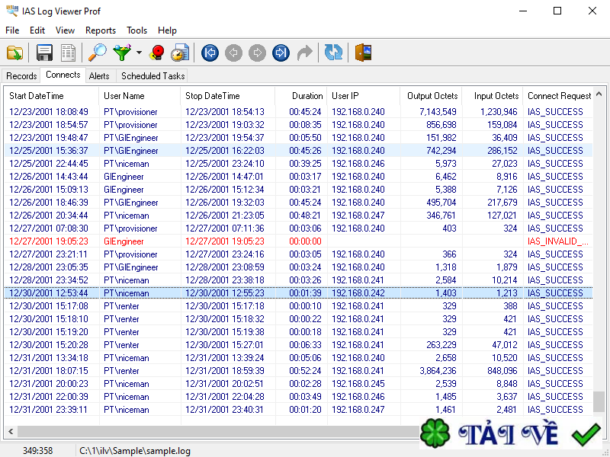This screenshot has width=610, height=457.
Task: Click the save floppy disk icon
Action: 45,53
